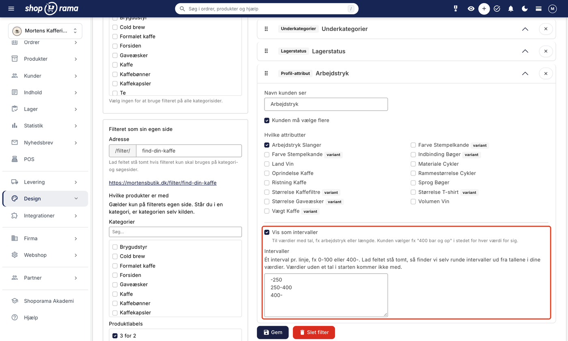Grab the drag handle of the Lagerstatus filter
This screenshot has width=568, height=341.
tap(267, 51)
